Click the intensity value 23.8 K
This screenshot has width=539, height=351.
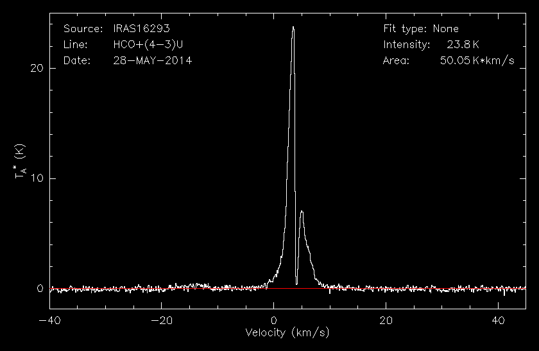463,45
